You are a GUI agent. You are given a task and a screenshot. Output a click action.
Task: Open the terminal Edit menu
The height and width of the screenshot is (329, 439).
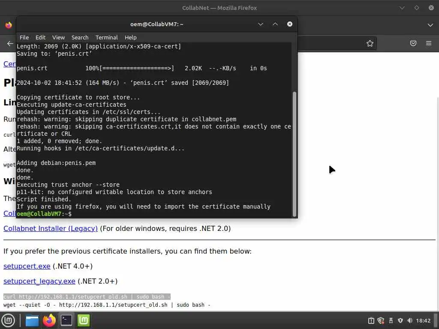click(40, 38)
